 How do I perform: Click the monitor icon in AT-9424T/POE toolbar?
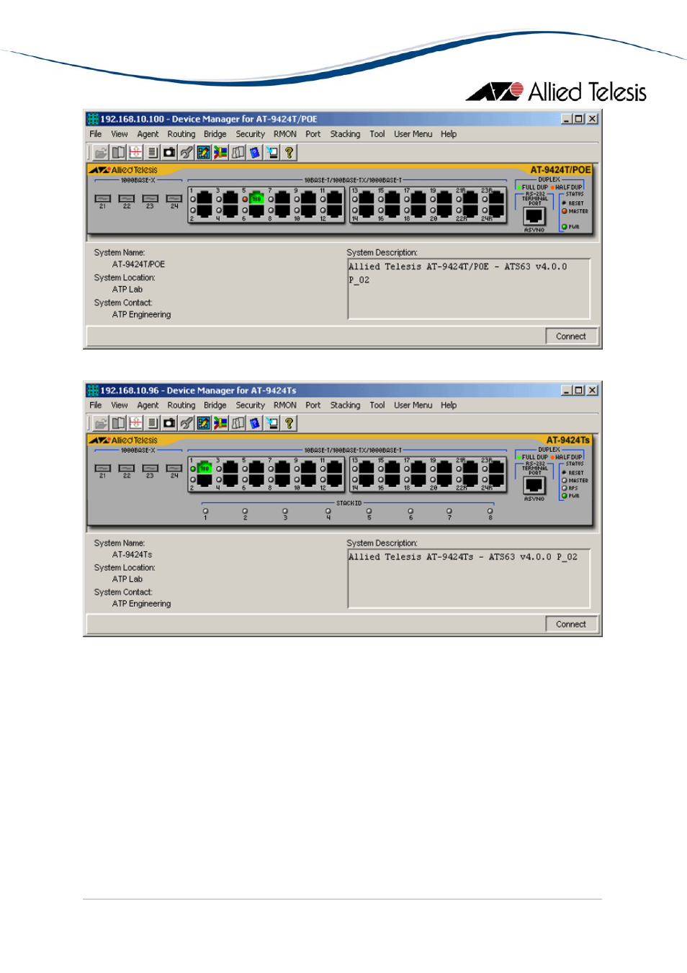pos(272,152)
